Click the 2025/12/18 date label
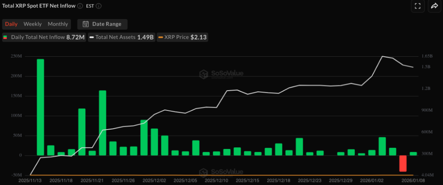The height and width of the screenshot is (185, 443). (278, 180)
